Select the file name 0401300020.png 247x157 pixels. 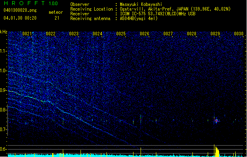(20, 10)
